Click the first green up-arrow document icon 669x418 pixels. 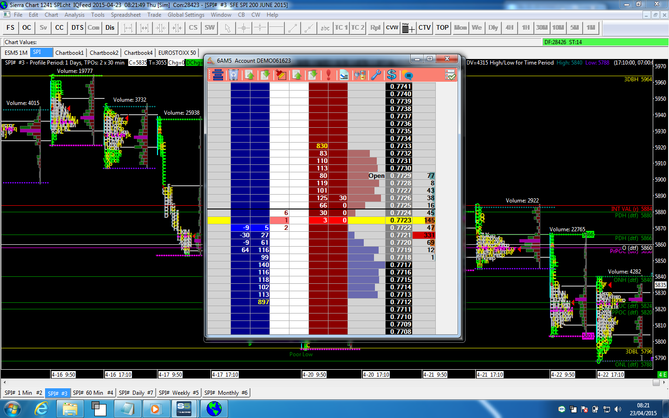pos(250,75)
